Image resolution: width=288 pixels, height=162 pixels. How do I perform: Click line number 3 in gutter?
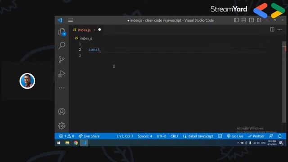pyautogui.click(x=80, y=55)
